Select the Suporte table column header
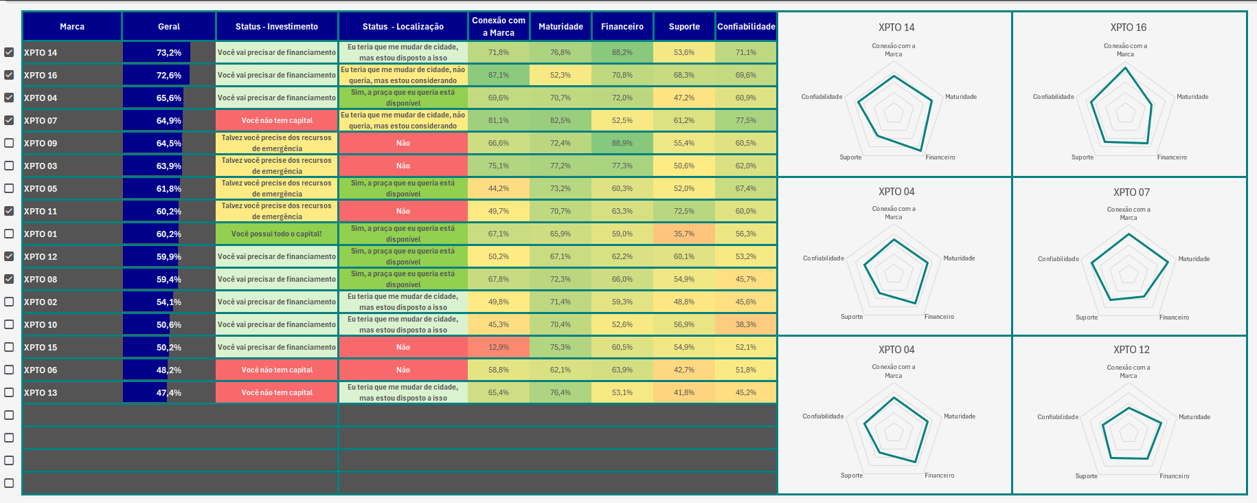 (x=684, y=27)
